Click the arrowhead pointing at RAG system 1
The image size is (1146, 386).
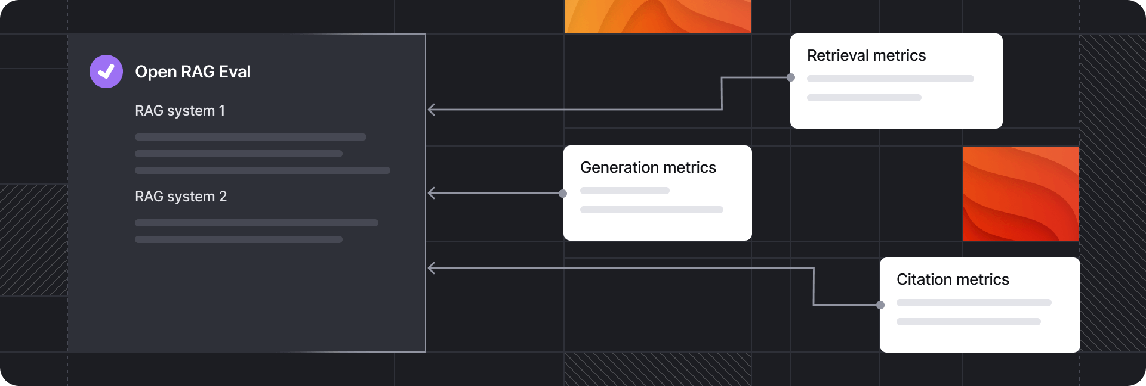tap(432, 110)
